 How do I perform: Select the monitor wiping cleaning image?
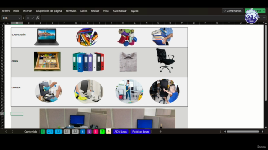(48, 92)
